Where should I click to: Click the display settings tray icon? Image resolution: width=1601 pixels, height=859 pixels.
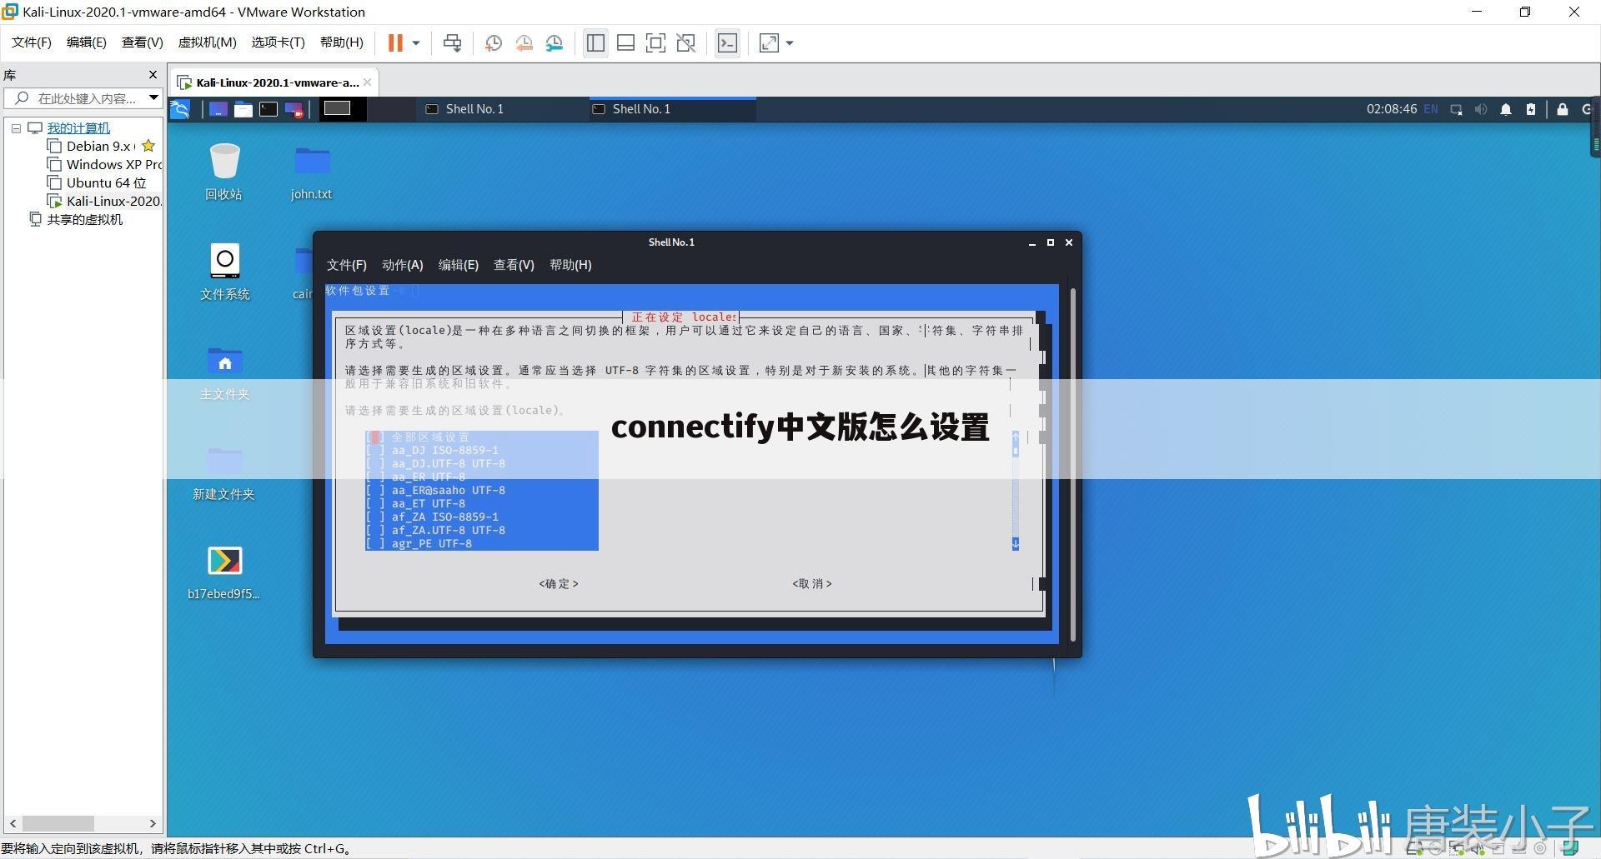(1456, 109)
